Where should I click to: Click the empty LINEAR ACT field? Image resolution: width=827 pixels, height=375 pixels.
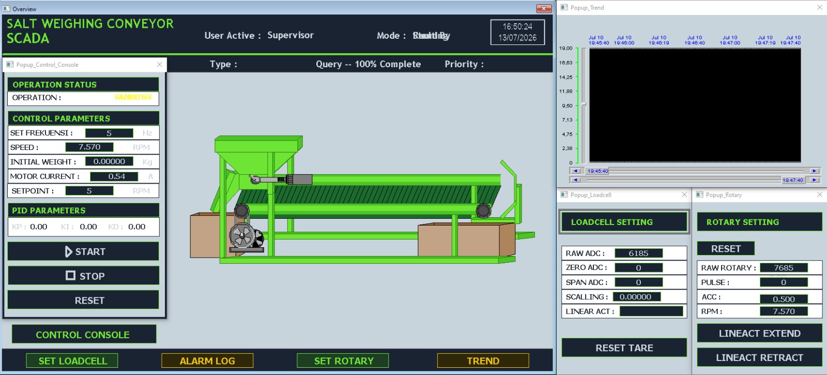[651, 311]
